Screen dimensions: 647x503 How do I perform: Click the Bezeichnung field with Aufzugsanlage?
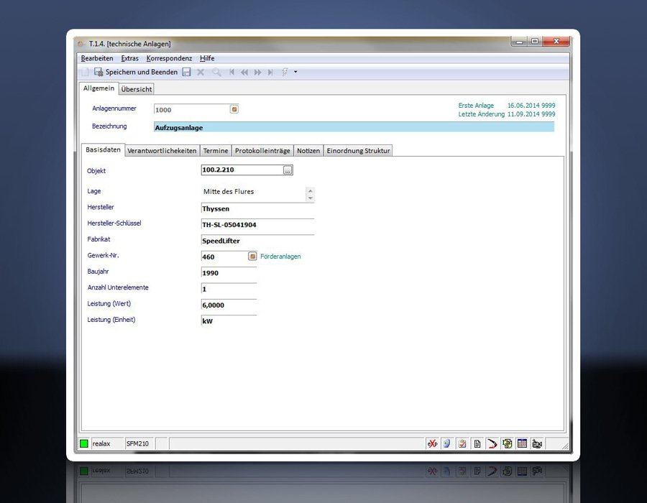354,127
